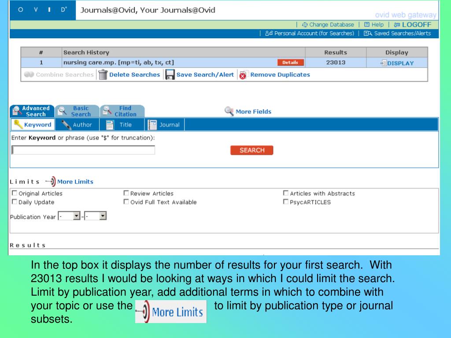Select Articles with Abstracts checkbox
Screen dimensions: 451x338
(x=285, y=193)
